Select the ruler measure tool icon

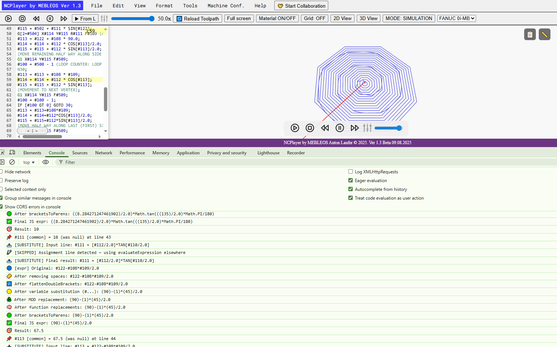pos(545,34)
